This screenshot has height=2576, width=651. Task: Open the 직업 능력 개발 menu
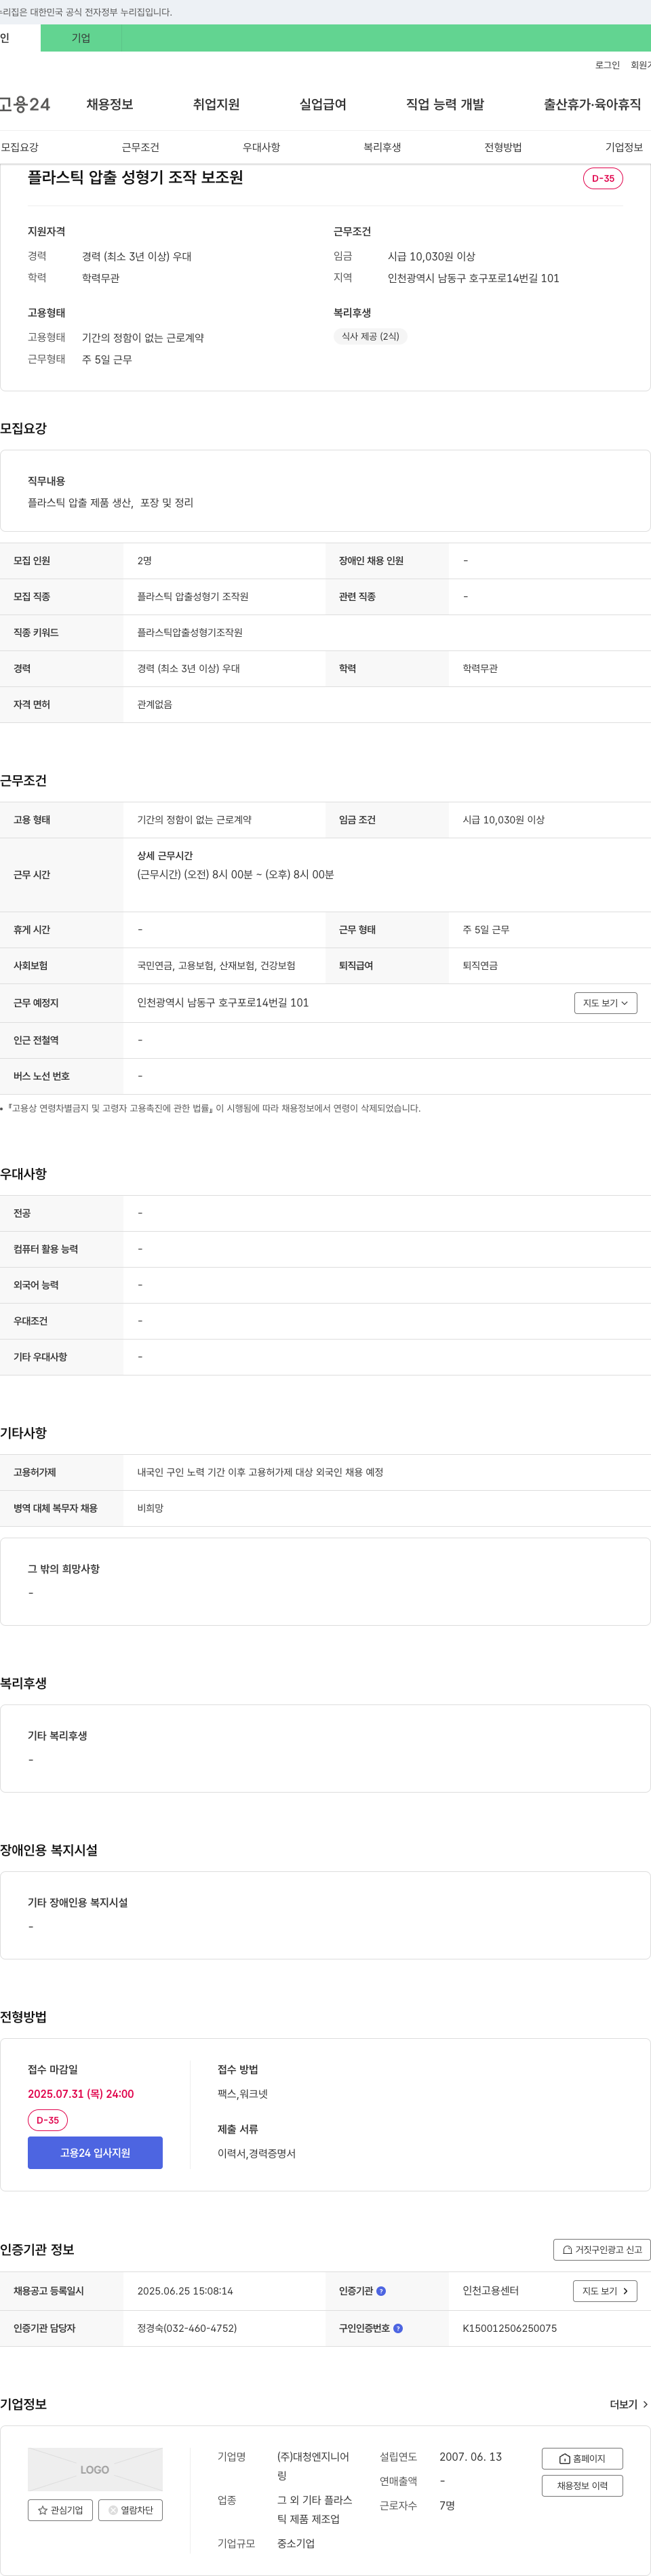[445, 104]
